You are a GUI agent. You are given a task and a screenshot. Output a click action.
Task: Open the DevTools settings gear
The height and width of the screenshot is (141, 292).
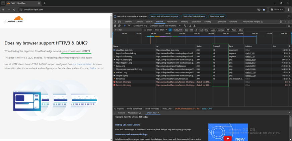click(x=281, y=21)
